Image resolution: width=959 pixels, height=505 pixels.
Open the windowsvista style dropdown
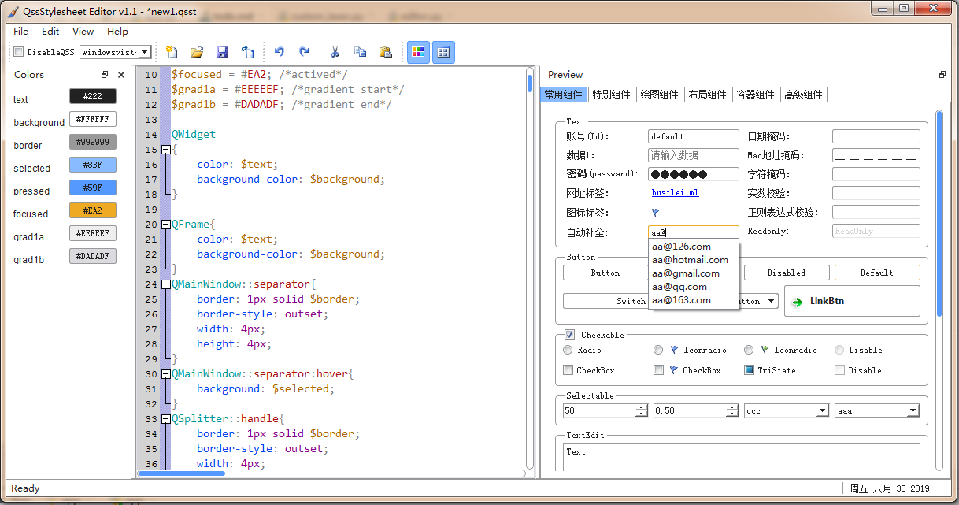click(x=145, y=52)
